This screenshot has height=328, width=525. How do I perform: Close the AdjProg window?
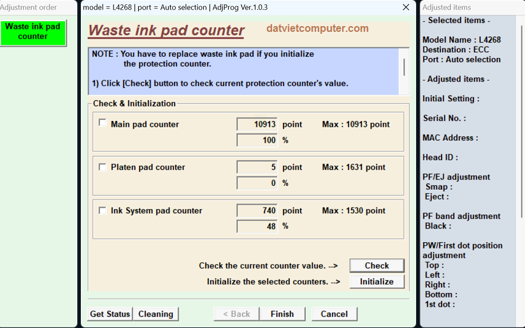406,7
